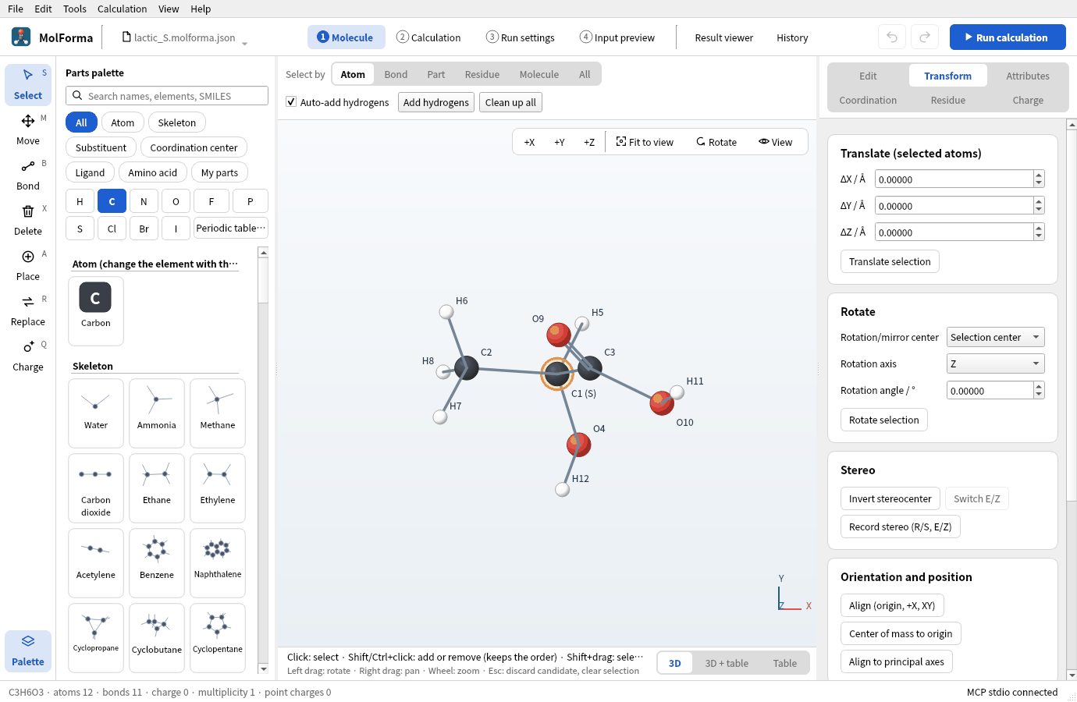Set selection mode to Bond
This screenshot has height=702, width=1077.
(x=396, y=75)
